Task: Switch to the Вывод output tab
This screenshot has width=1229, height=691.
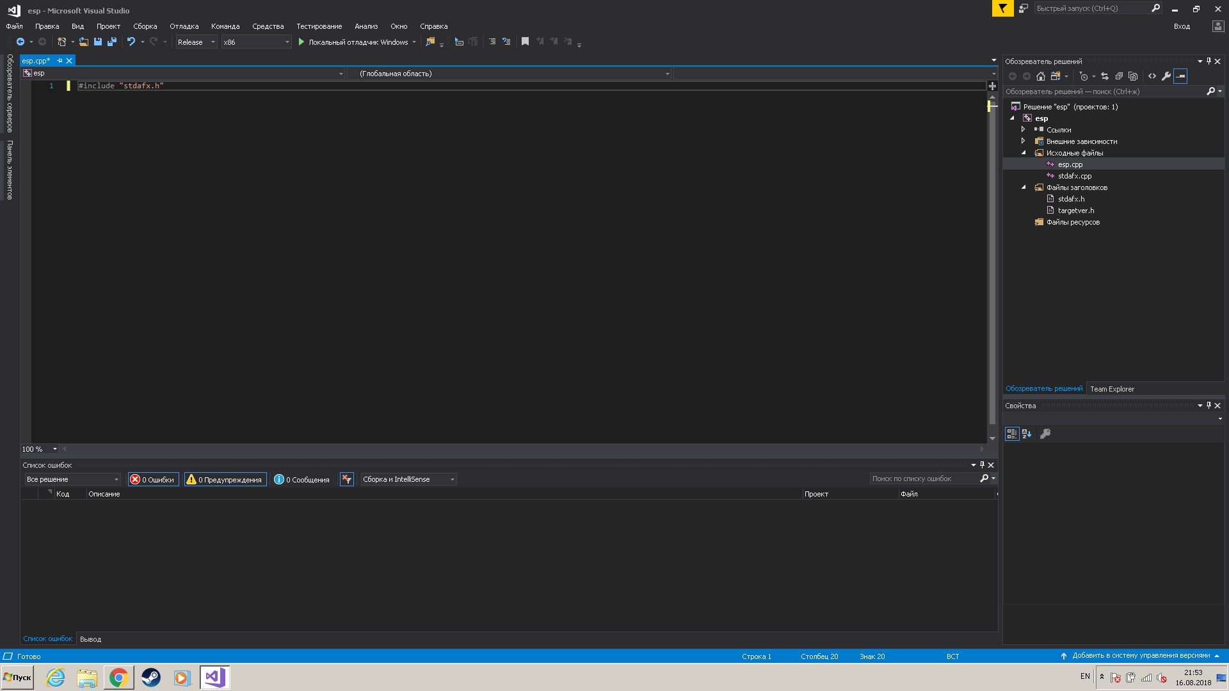Action: 90,639
